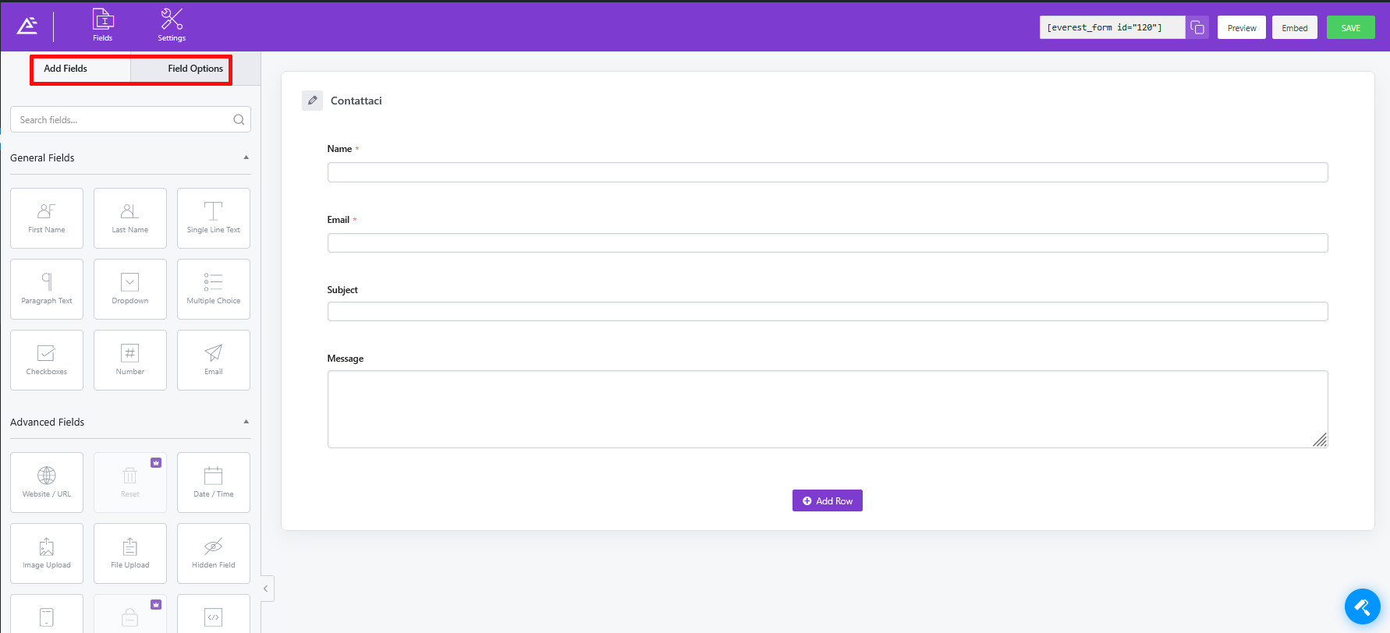Screen dimensions: 1390x633
Task: Collapse the left sidebar panel
Action: (x=266, y=589)
